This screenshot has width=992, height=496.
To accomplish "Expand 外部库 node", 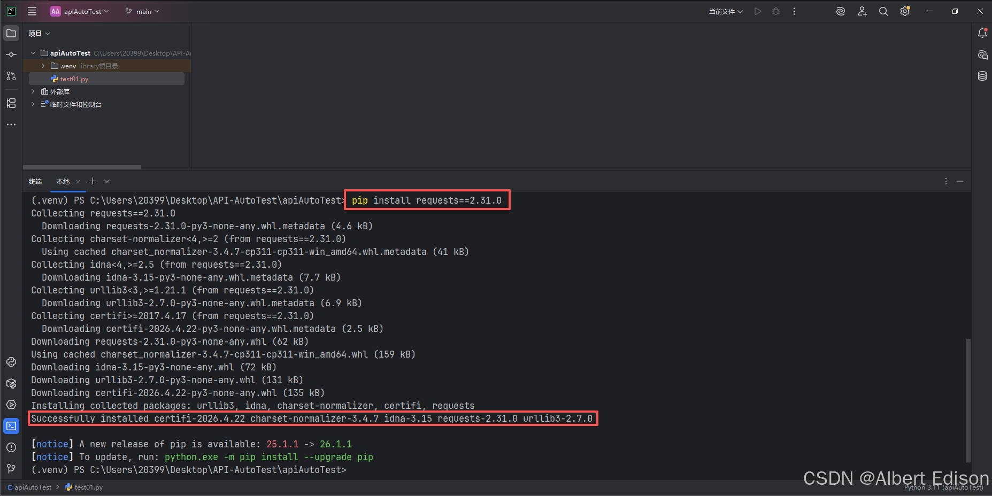I will (x=33, y=91).
